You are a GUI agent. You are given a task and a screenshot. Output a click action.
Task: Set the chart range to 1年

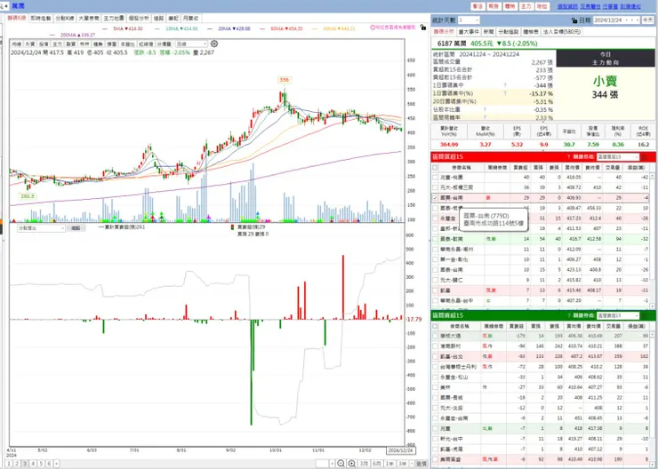[389, 463]
